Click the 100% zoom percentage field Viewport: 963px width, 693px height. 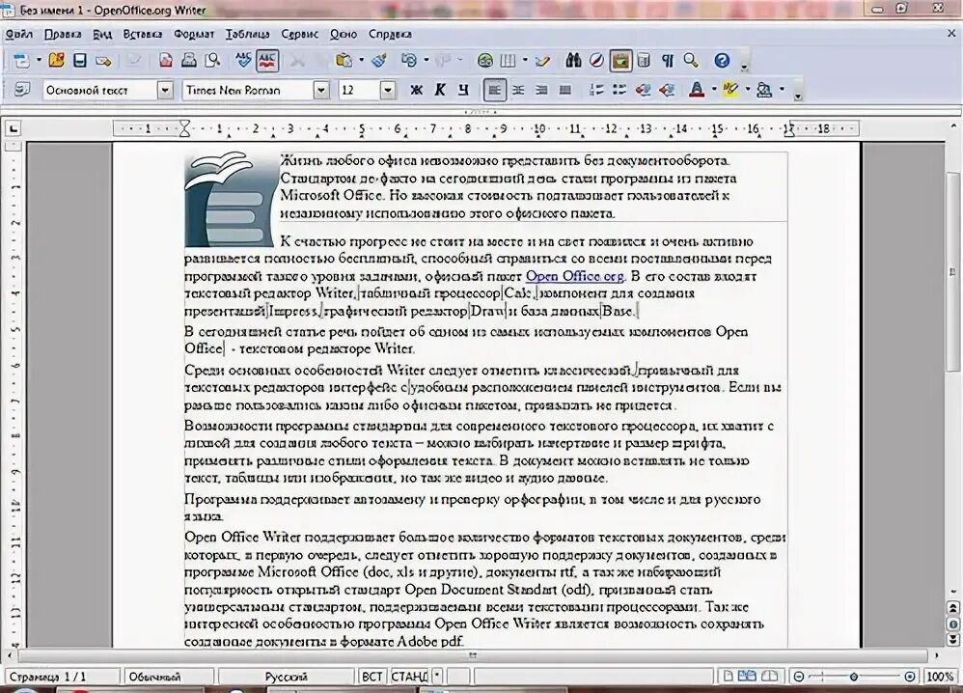point(940,677)
